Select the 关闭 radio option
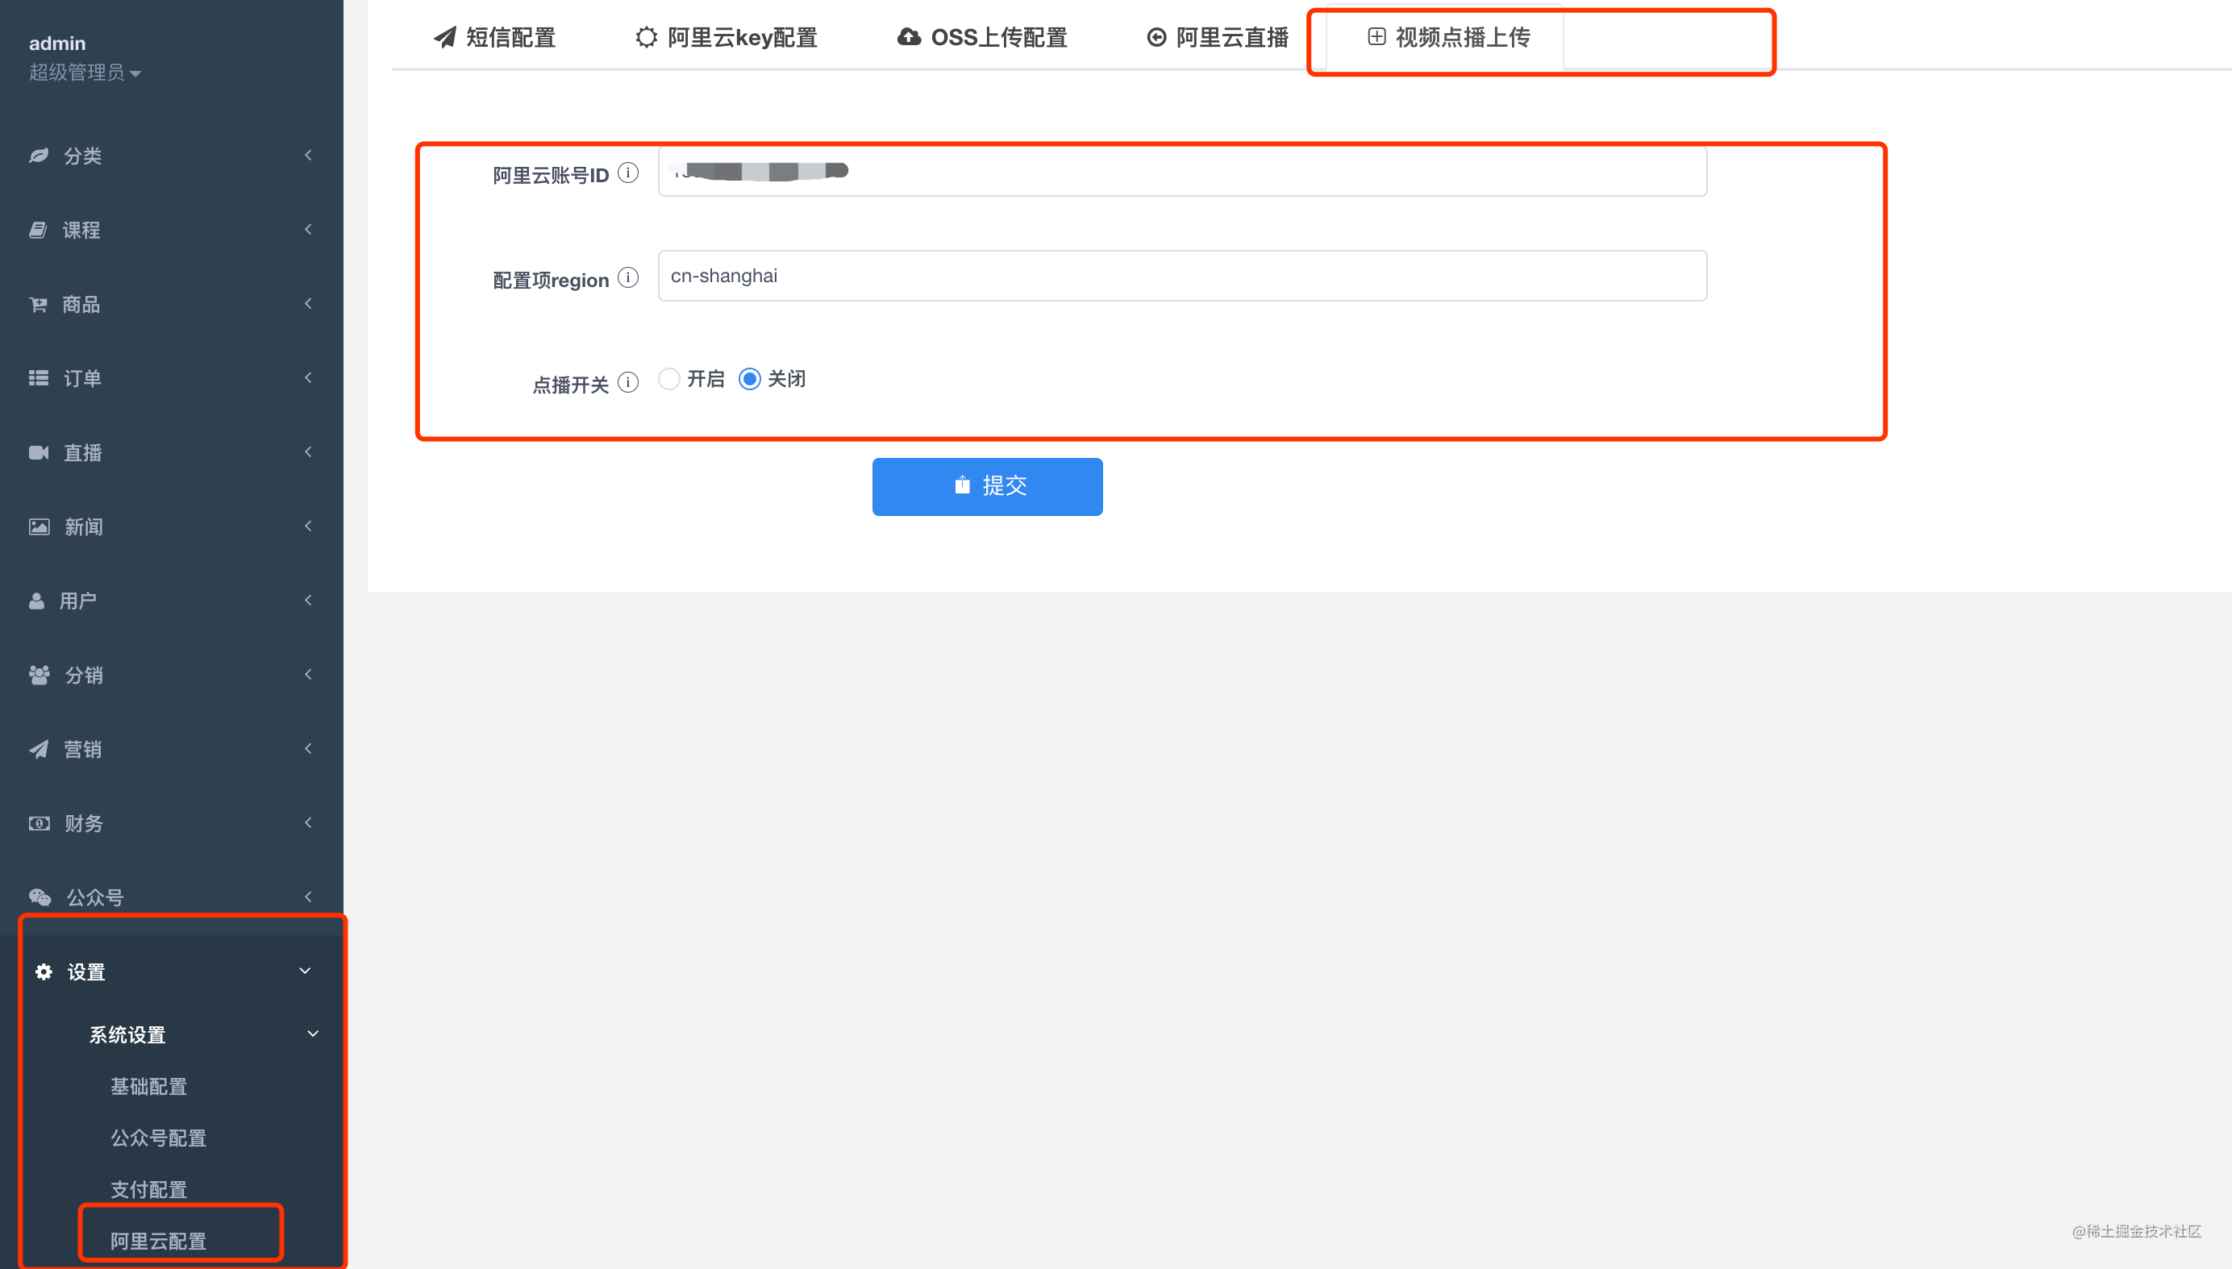Image resolution: width=2232 pixels, height=1269 pixels. [x=750, y=379]
